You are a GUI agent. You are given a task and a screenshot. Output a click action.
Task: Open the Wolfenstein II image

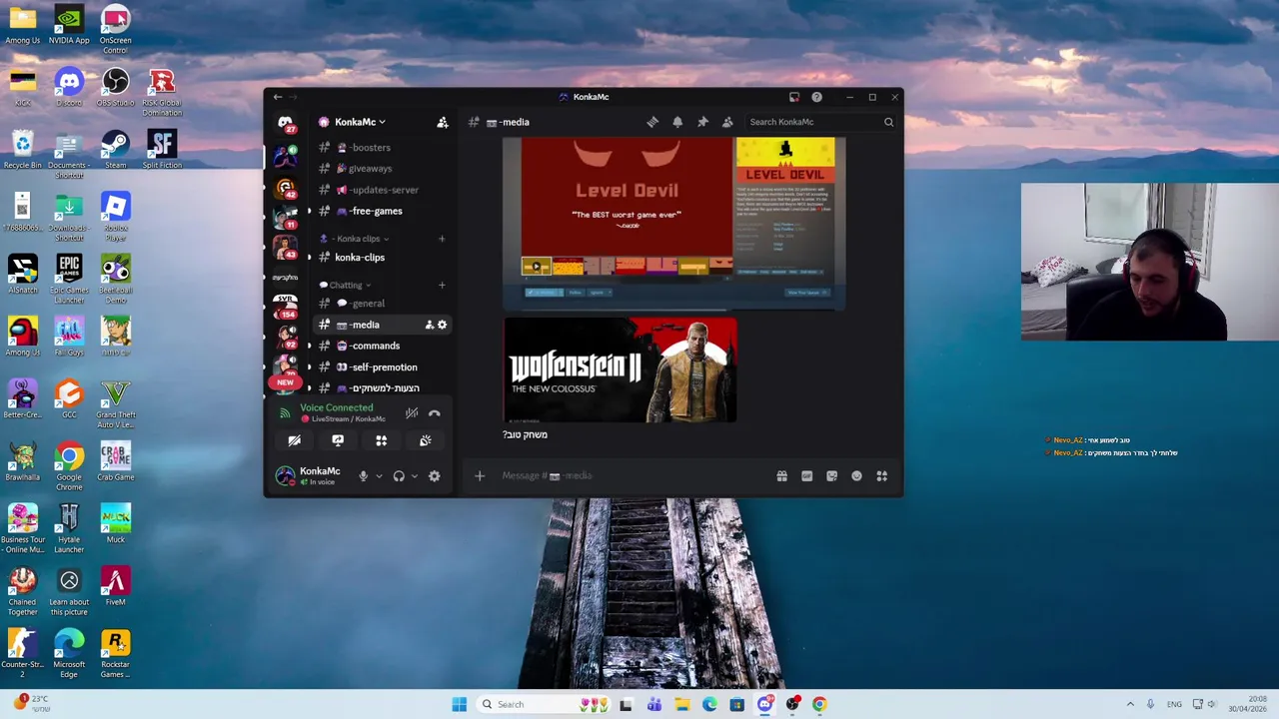pos(620,370)
